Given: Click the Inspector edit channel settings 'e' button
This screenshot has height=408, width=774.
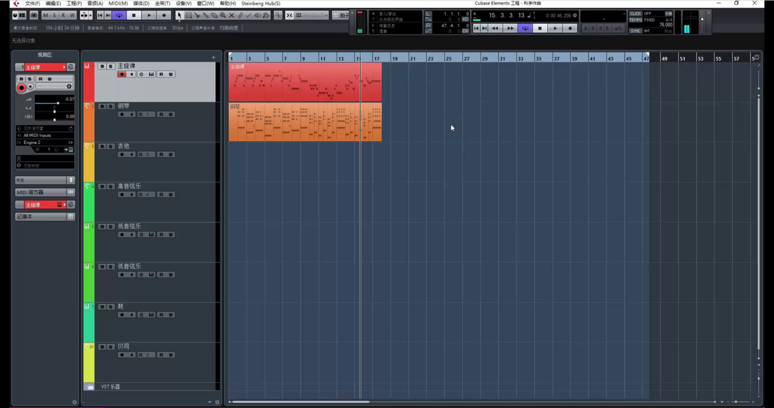Looking at the screenshot, I should pos(71,67).
